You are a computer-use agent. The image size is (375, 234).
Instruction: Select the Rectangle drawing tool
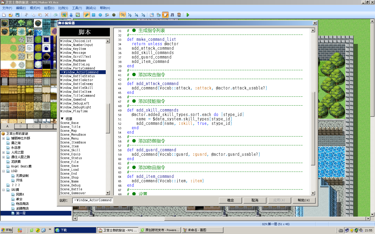(93, 15)
